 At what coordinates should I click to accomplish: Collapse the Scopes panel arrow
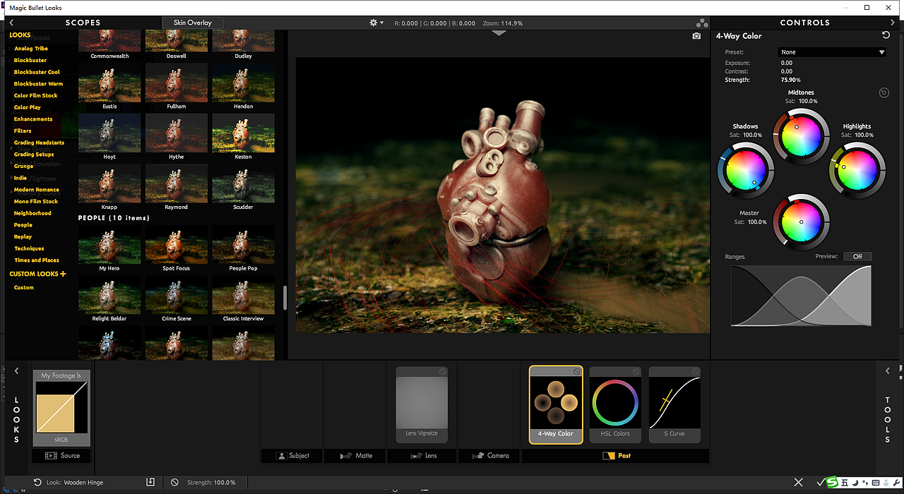[11, 23]
